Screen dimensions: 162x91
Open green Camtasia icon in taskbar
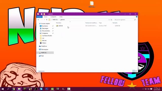[x=52, y=89]
